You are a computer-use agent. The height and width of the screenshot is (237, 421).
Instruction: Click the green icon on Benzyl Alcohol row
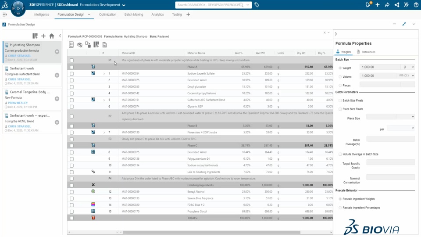click(x=93, y=191)
